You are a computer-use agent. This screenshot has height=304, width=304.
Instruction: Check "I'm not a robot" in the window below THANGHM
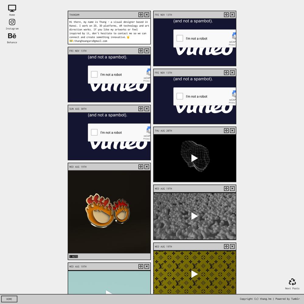[94, 74]
